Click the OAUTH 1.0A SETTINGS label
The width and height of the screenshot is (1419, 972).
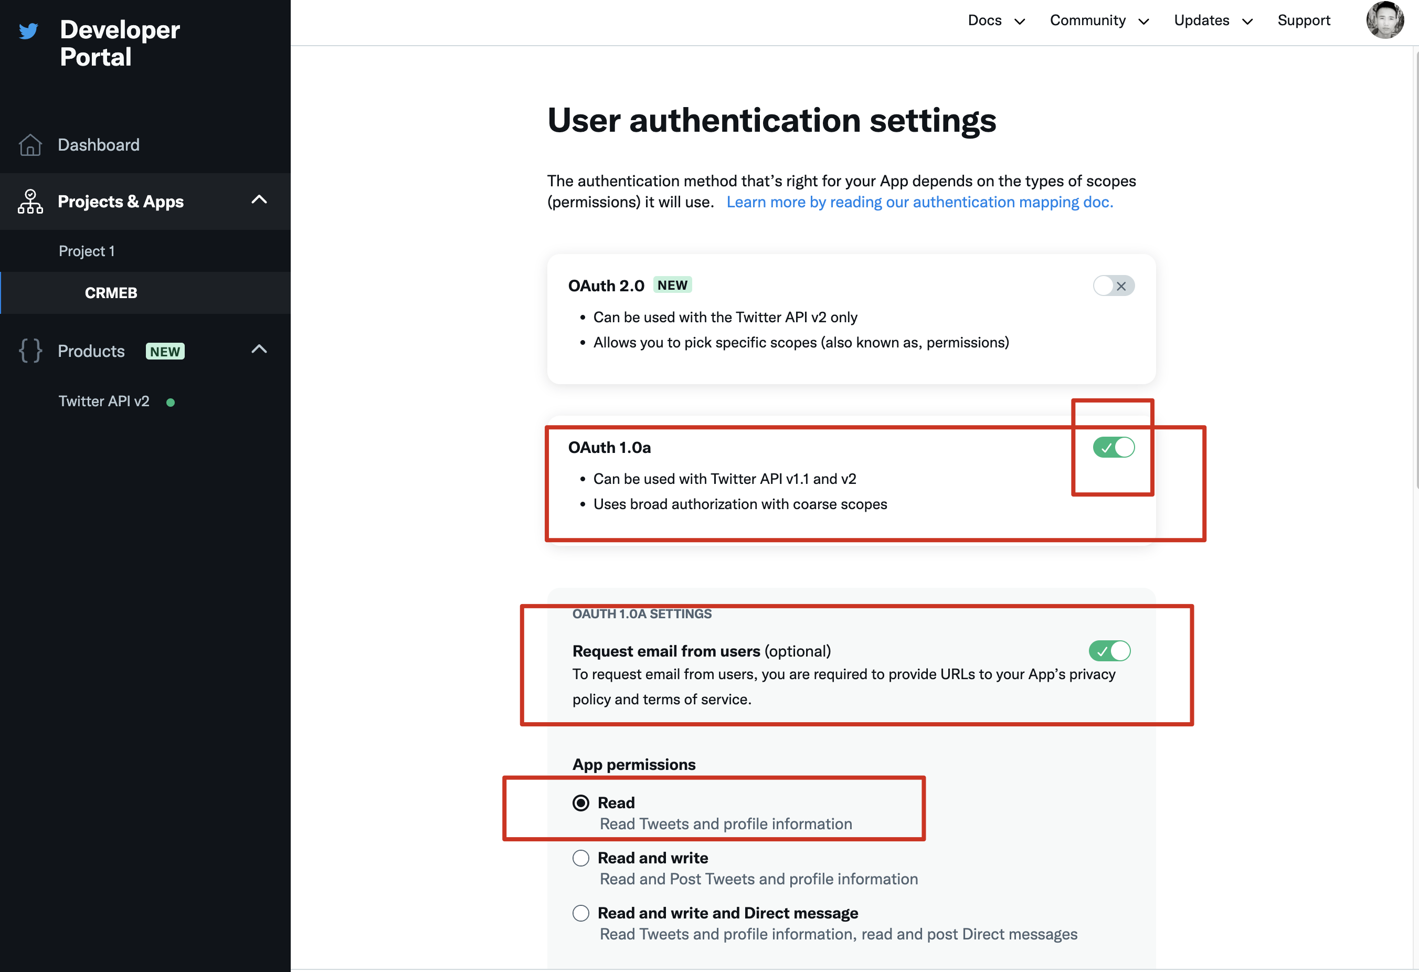coord(642,614)
